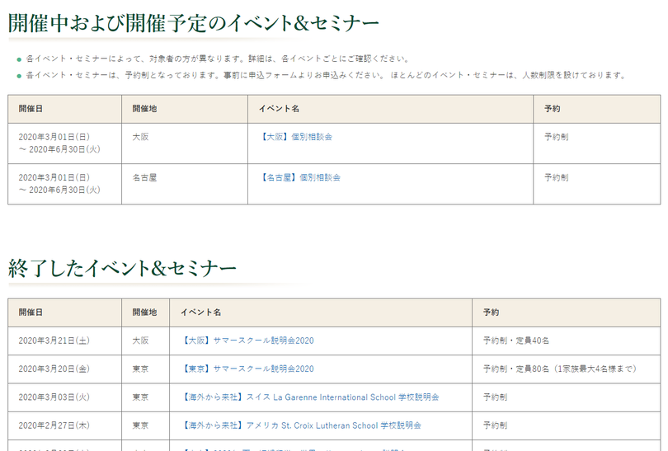Select the 2020年3月21日(土) date cell
Viewport: 668px width, 451px height.
point(54,341)
